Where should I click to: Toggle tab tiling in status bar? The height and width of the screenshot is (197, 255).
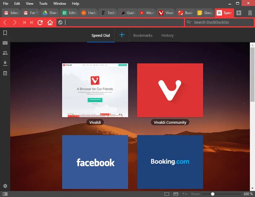click(x=167, y=194)
